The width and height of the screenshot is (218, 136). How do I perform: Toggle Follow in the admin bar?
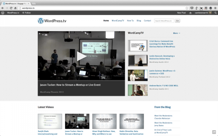(27, 13)
